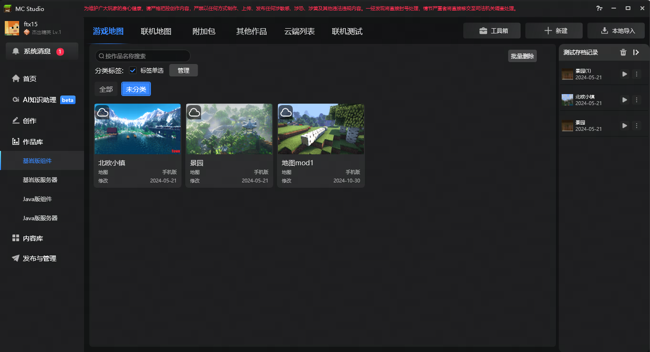Click the 新建 create button
The image size is (650, 352).
[554, 31]
